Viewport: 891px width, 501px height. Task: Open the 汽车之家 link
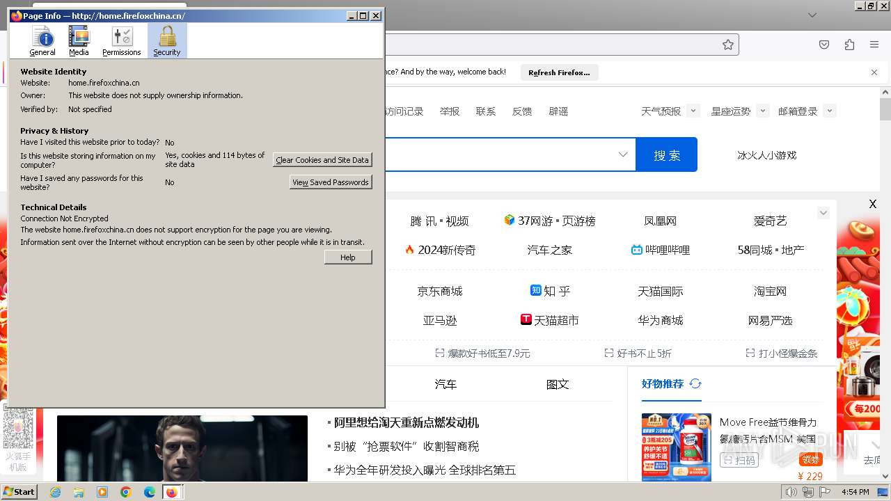click(550, 250)
